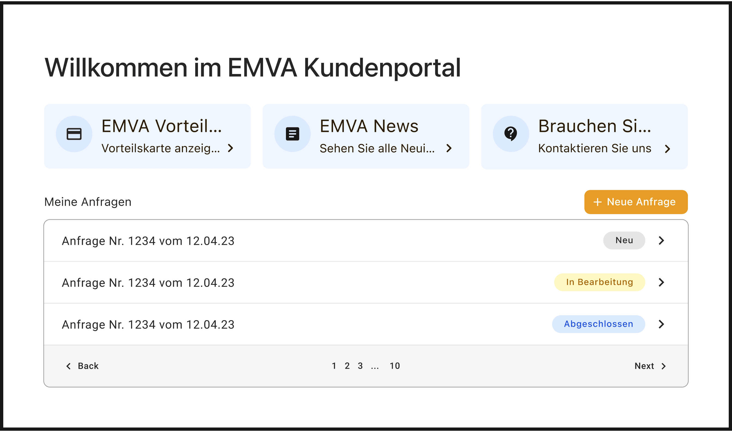
Task: Click the In Bearbeitung status badge
Action: [599, 282]
